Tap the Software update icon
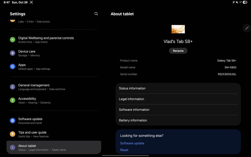251x157 pixels. (13, 121)
